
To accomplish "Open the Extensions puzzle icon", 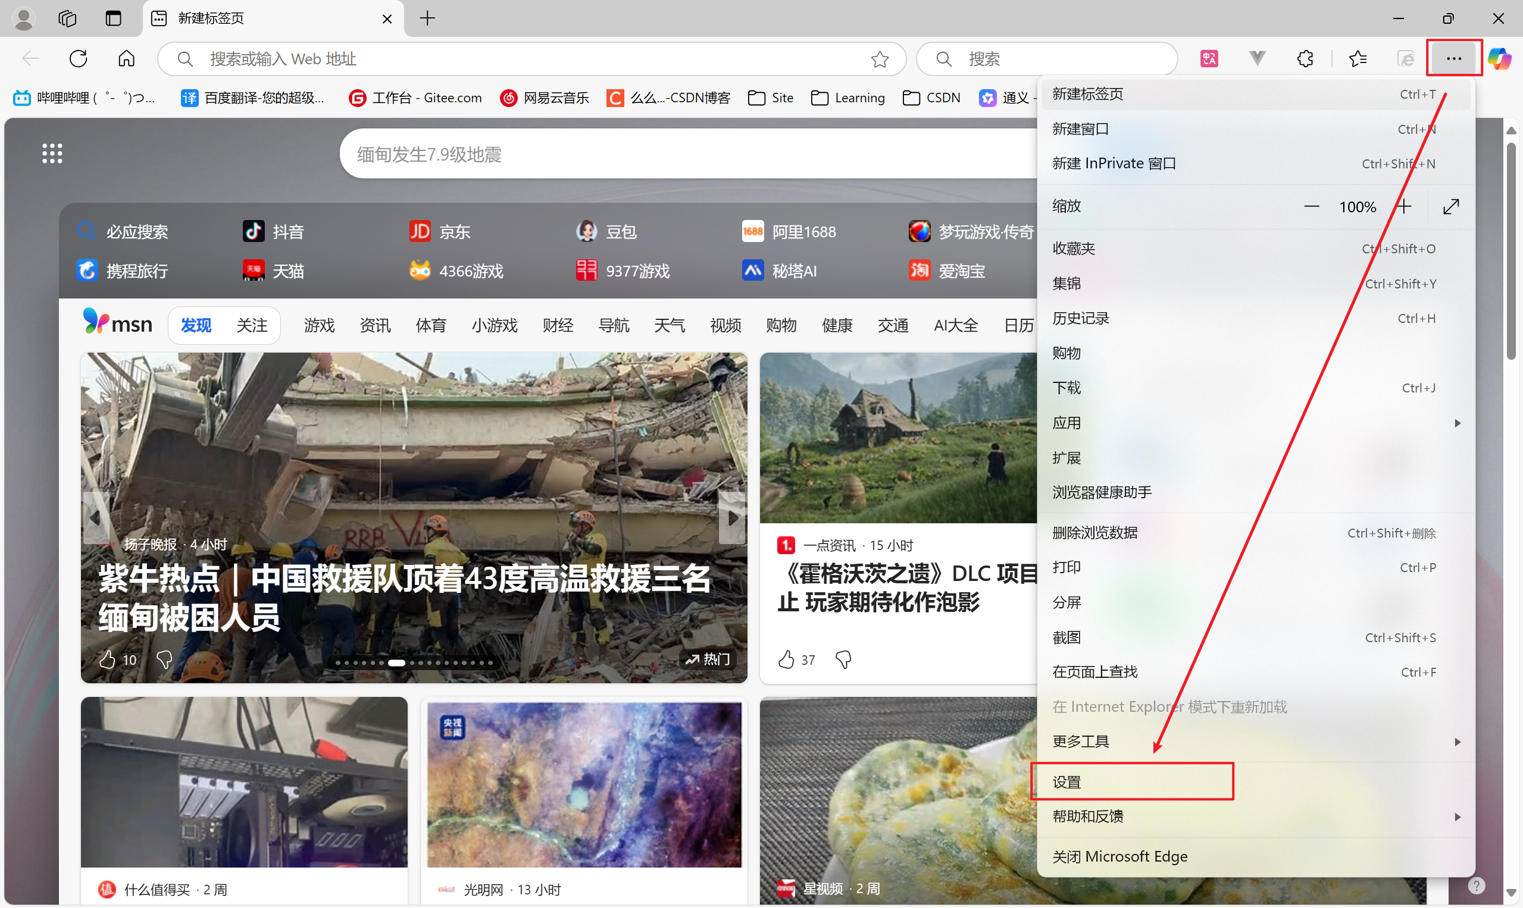I will [1305, 59].
